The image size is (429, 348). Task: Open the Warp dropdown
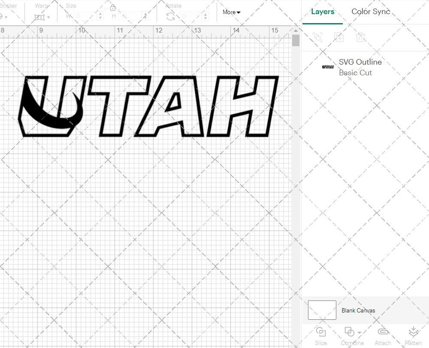click(42, 17)
